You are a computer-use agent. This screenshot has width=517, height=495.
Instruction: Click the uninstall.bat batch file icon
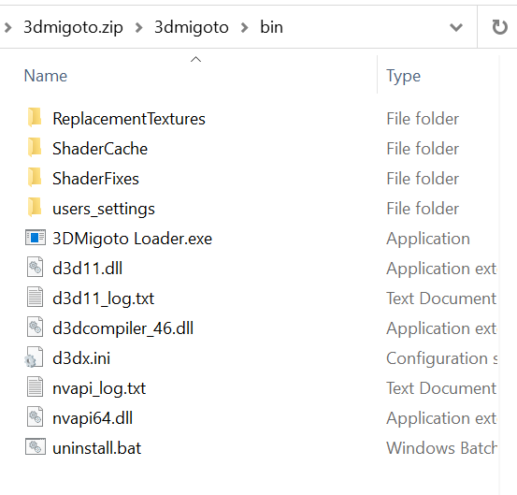pyautogui.click(x=36, y=447)
